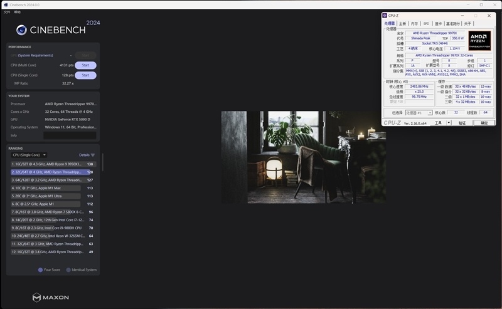This screenshot has width=502, height=309.
Task: Start the CPU (Single Core) benchmark
Action: [x=86, y=75]
